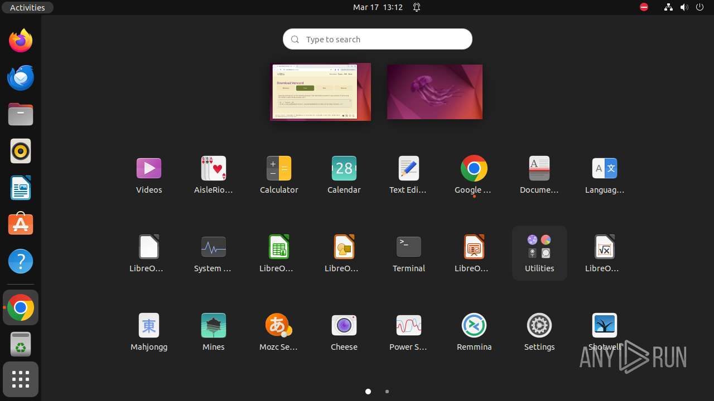Image resolution: width=714 pixels, height=401 pixels.
Task: Open the power menu icon
Action: click(700, 7)
